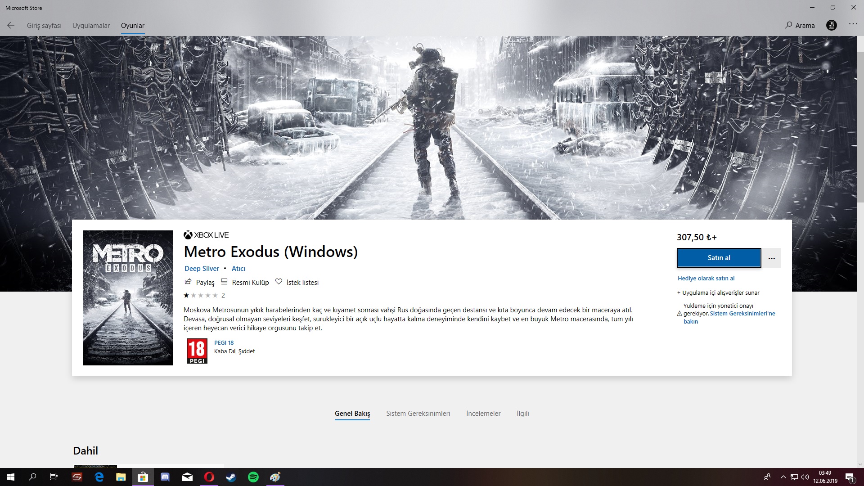Add the game to İstek listesi

click(x=297, y=282)
